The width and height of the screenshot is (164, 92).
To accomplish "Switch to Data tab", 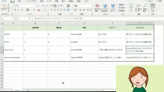I will 49,1.
